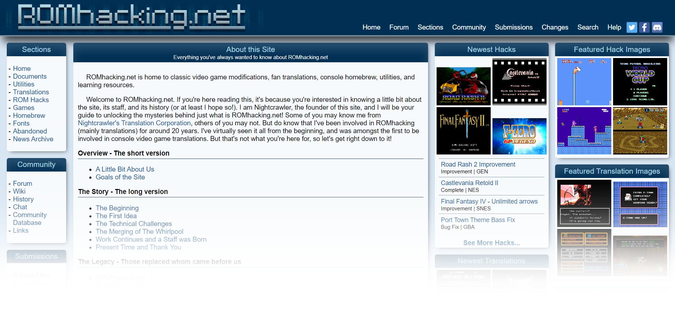Click the ROMhacking.net logo
The image size is (675, 315).
point(131,17)
